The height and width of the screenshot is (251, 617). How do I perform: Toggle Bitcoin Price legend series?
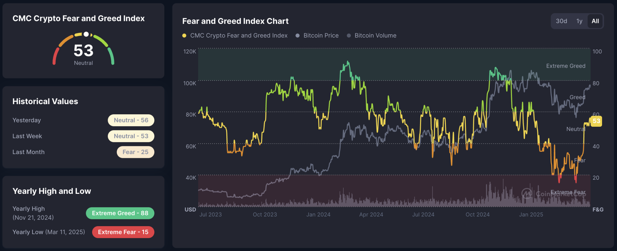tap(317, 35)
